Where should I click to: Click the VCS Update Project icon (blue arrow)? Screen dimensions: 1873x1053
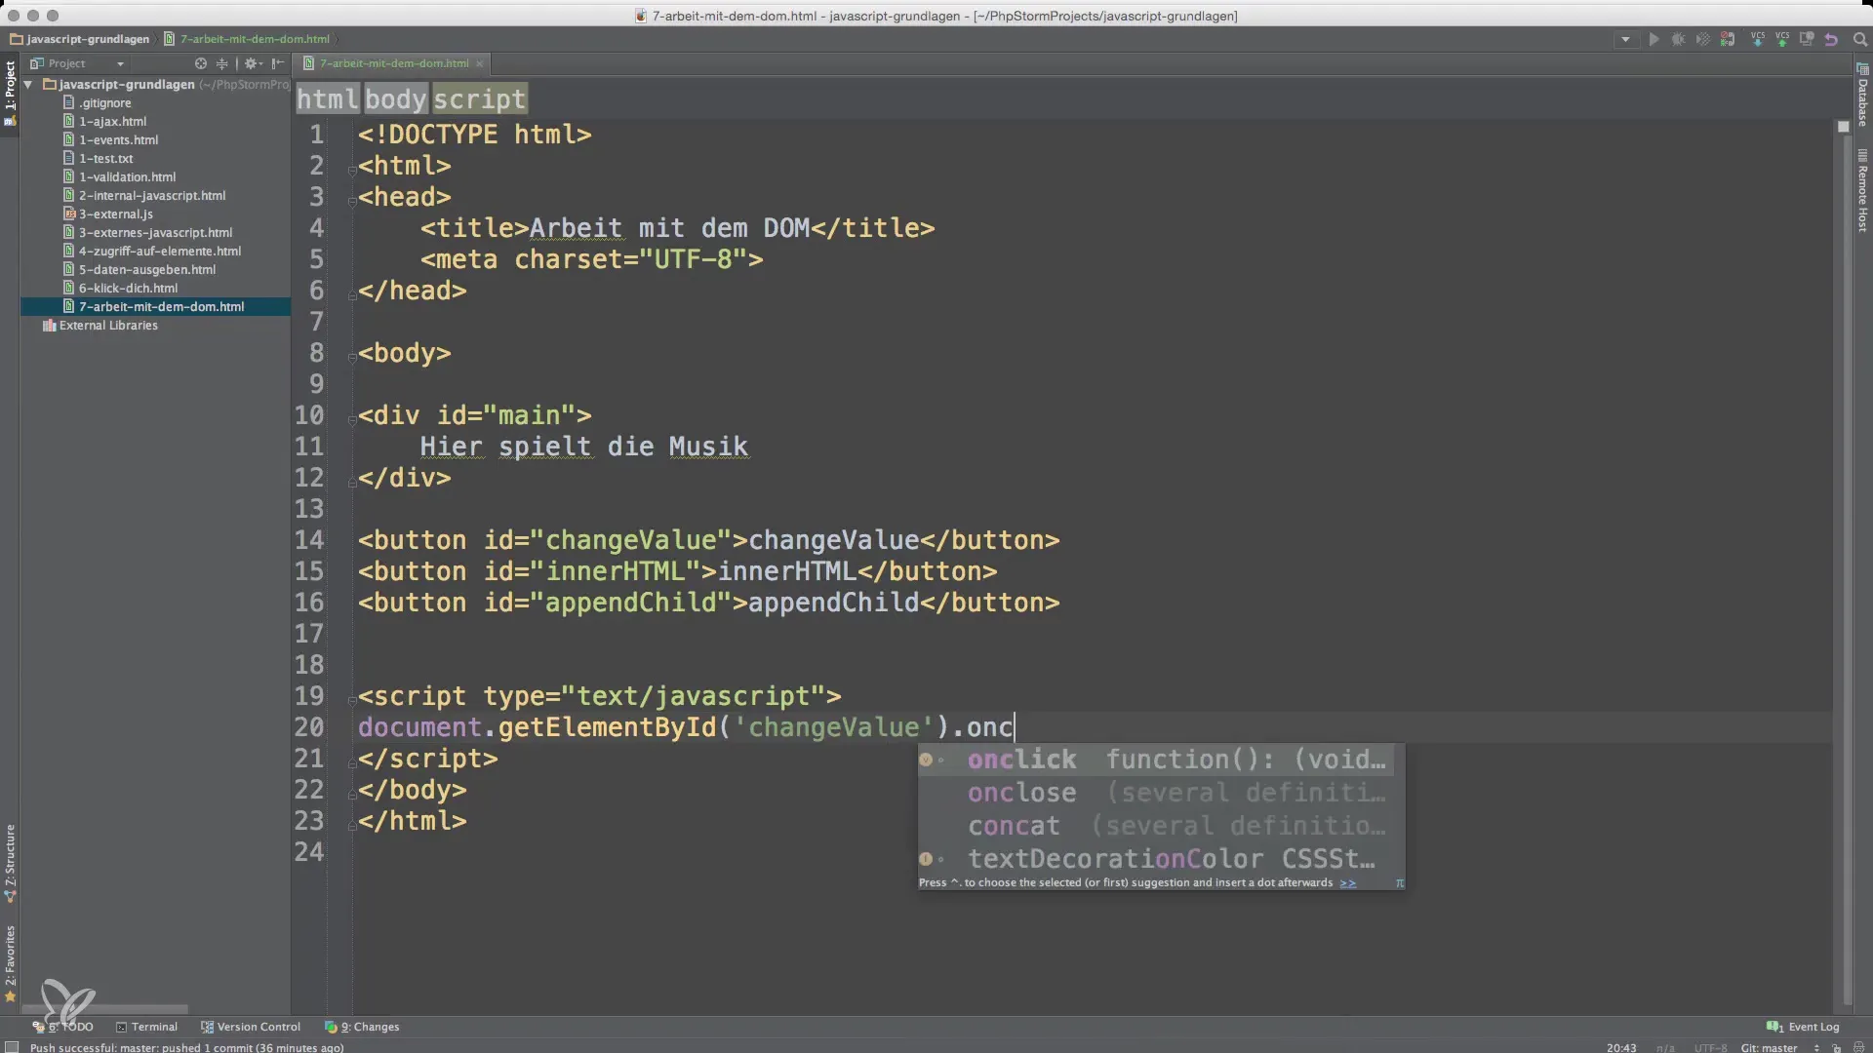click(1758, 40)
